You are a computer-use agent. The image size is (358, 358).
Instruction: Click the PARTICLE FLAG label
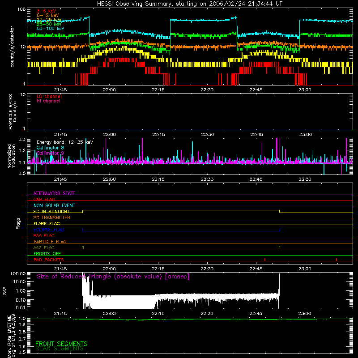point(50,241)
